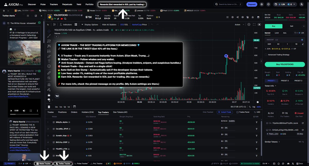
Task: Select the crosshair cursor tool
Action: 49,31
